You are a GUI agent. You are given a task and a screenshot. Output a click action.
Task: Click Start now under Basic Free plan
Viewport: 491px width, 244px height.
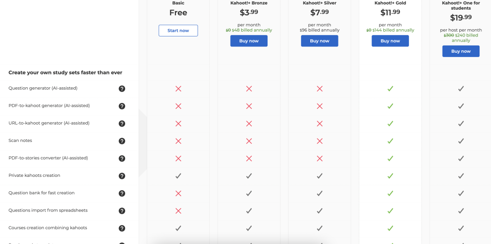pyautogui.click(x=178, y=30)
